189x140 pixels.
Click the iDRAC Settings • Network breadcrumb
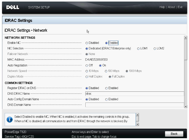tap(26, 30)
